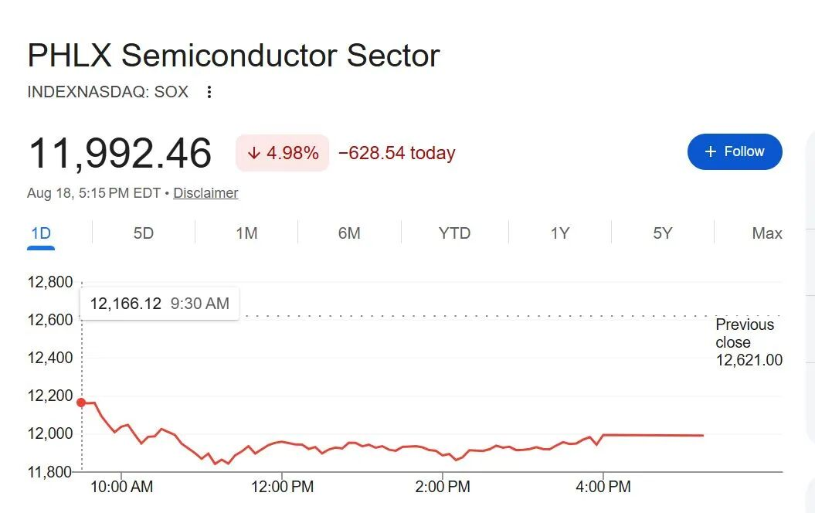Switch chart to the 5D range
Viewport: 815px width, 513px height.
(144, 233)
